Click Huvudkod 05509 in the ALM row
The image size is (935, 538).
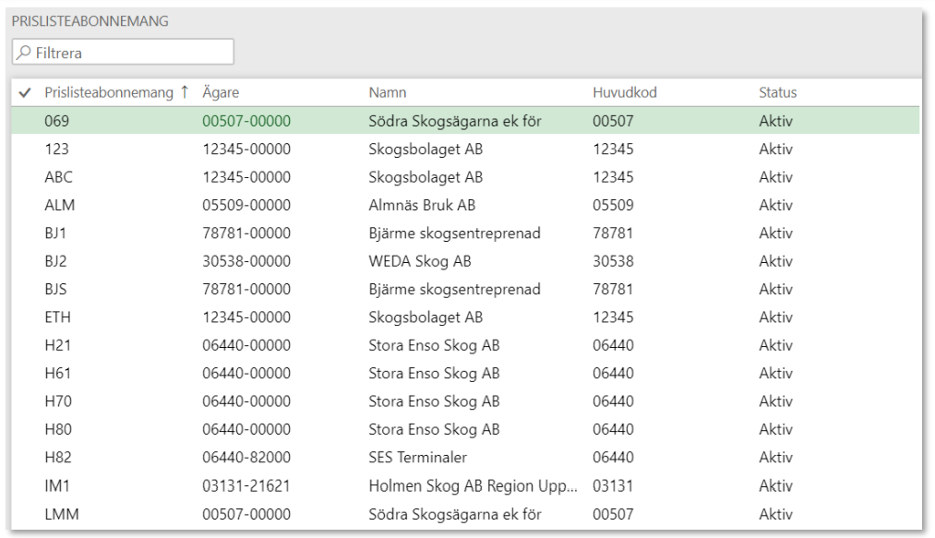(613, 205)
